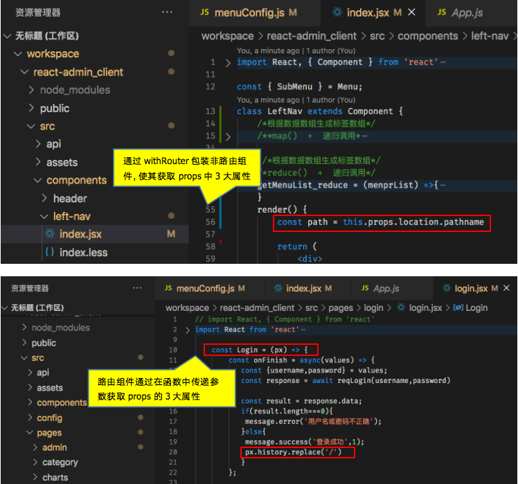Expand category folder in bottom explorer
Screen dimensions: 518x484
point(35,463)
